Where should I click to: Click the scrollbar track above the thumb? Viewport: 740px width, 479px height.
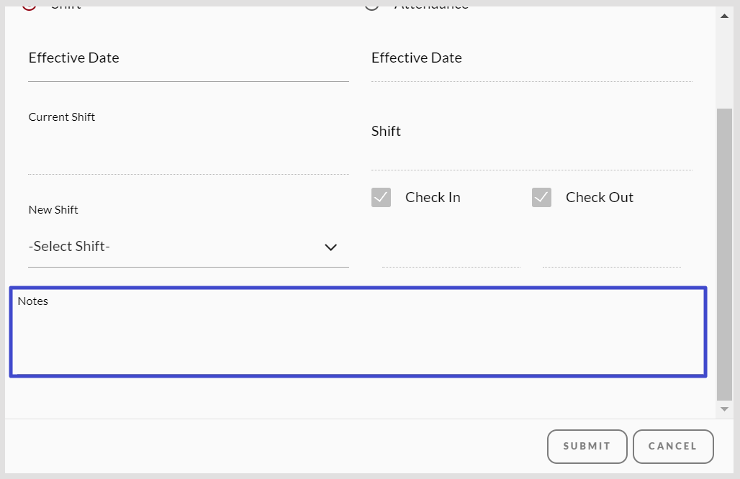tap(724, 65)
